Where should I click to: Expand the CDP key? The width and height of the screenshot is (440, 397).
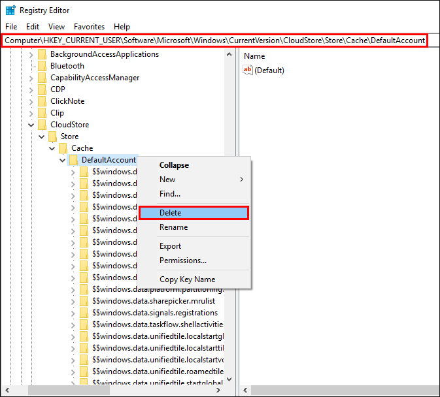tap(31, 90)
